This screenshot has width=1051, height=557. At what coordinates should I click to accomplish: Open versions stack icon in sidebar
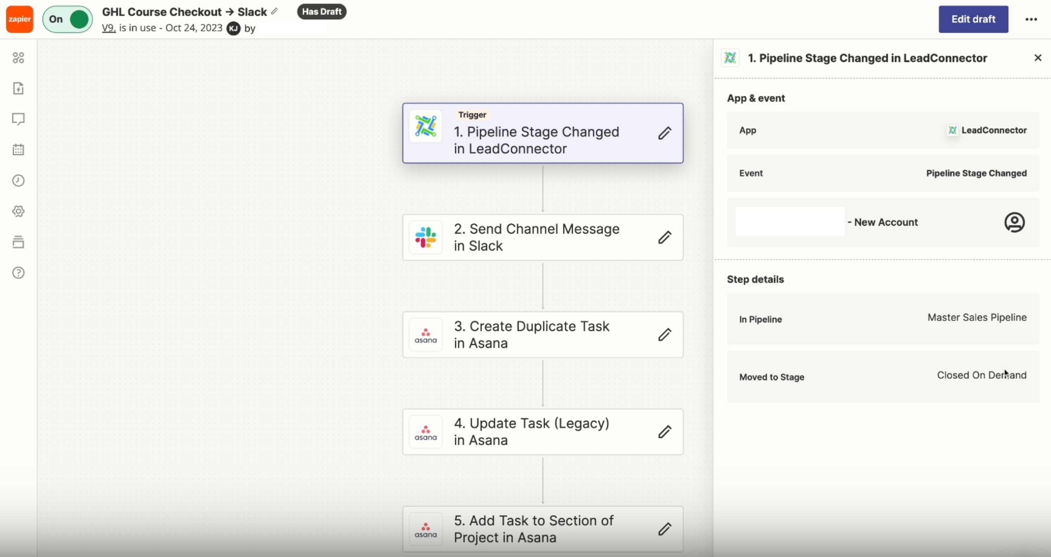point(18,242)
